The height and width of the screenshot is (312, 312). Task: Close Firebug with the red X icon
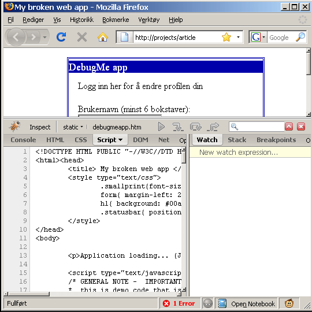pyautogui.click(x=301, y=127)
